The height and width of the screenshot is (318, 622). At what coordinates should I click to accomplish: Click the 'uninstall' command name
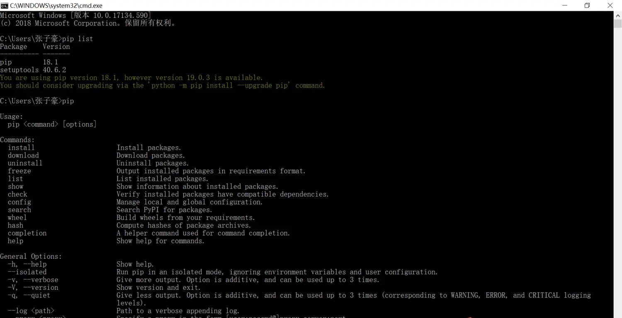25,163
